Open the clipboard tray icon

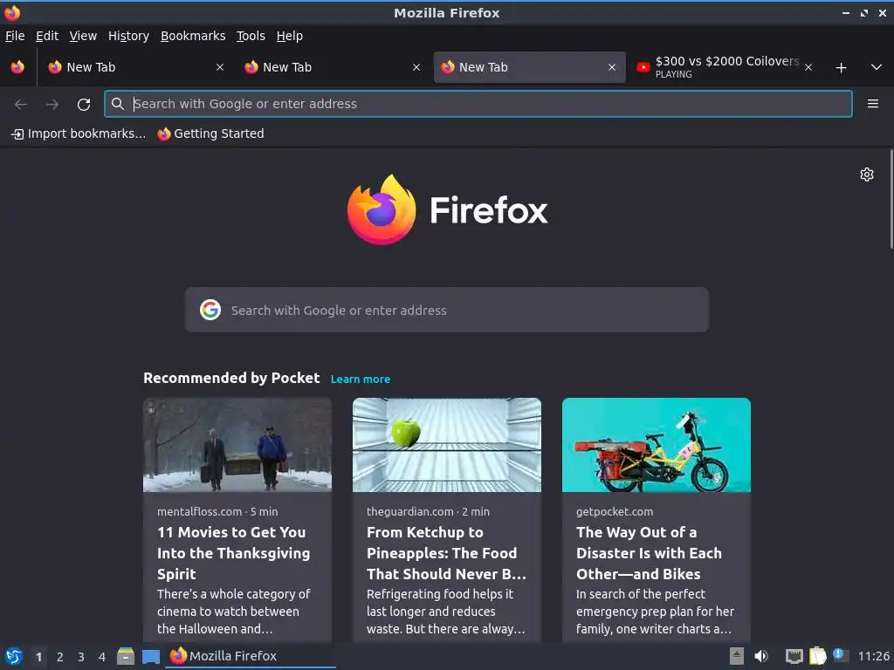[817, 656]
